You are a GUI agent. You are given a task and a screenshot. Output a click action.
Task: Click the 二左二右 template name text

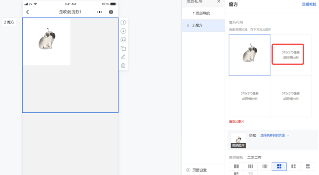click(x=254, y=158)
